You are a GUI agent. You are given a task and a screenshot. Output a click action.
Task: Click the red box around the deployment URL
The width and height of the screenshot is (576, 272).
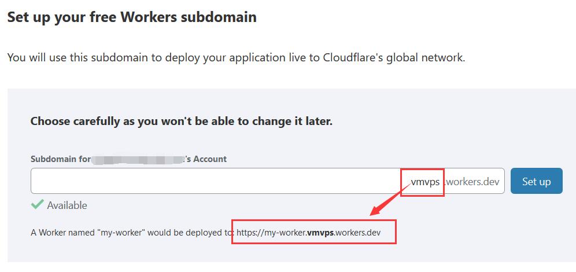[314, 232]
